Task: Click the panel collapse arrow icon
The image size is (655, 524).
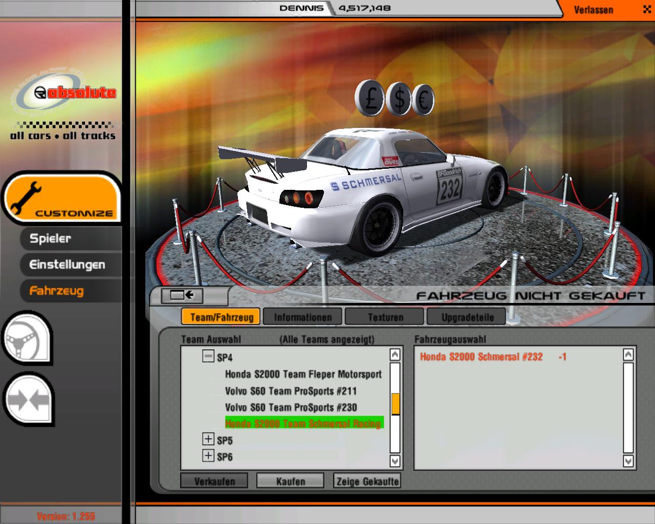Action: click(182, 295)
